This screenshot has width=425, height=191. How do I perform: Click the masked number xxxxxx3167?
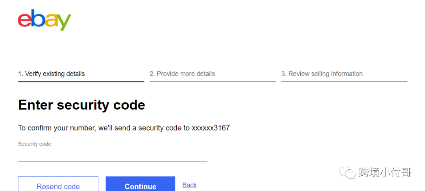click(211, 128)
